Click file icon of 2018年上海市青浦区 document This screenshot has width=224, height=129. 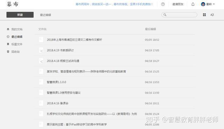click(x=41, y=39)
